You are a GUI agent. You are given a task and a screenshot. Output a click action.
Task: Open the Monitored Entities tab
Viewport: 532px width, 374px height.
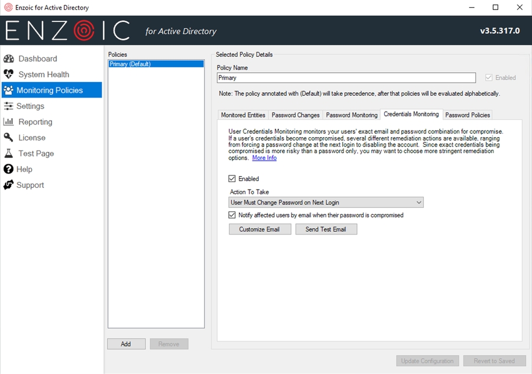243,115
